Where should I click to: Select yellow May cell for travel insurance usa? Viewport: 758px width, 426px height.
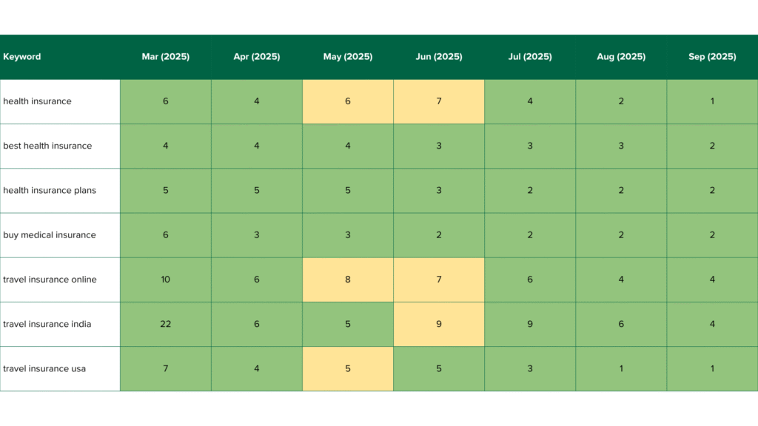tap(347, 368)
